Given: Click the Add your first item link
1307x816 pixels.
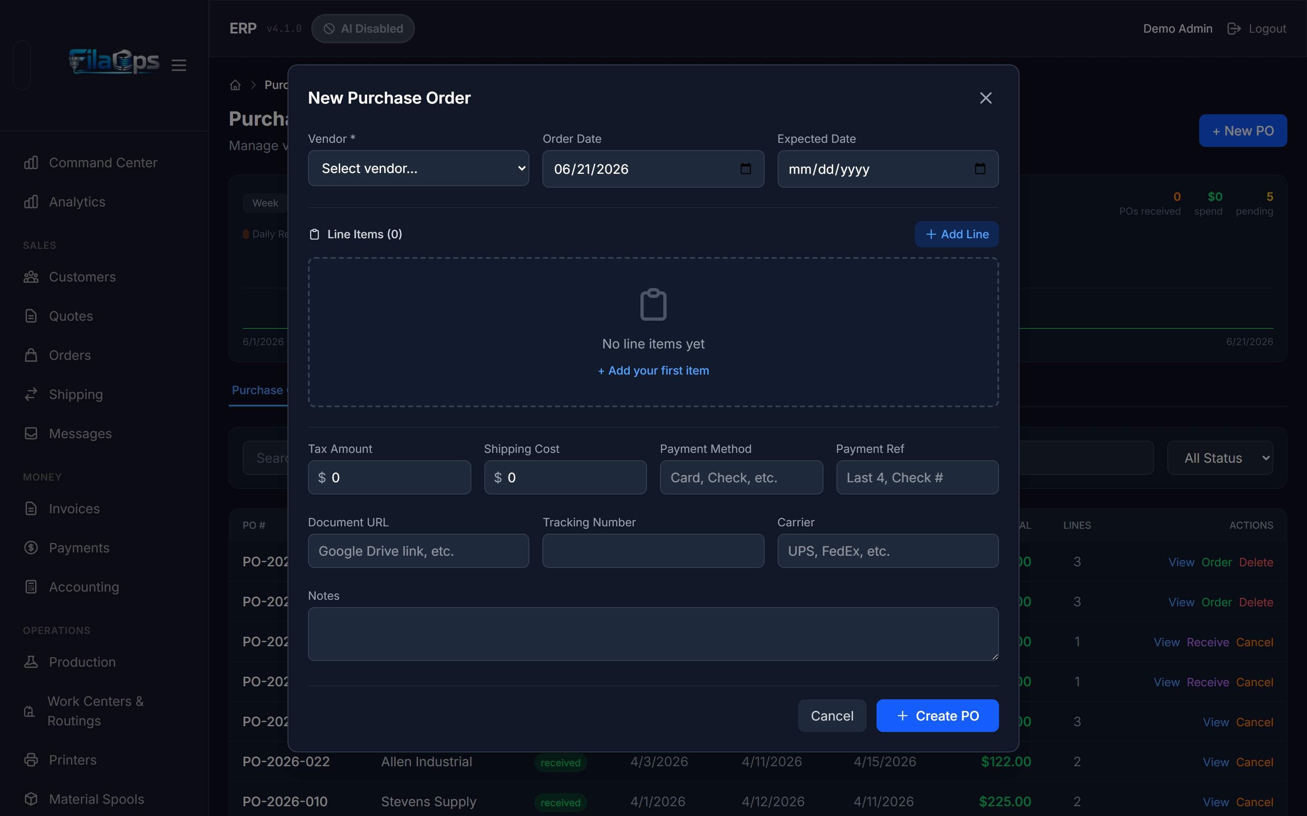Looking at the screenshot, I should tap(653, 370).
